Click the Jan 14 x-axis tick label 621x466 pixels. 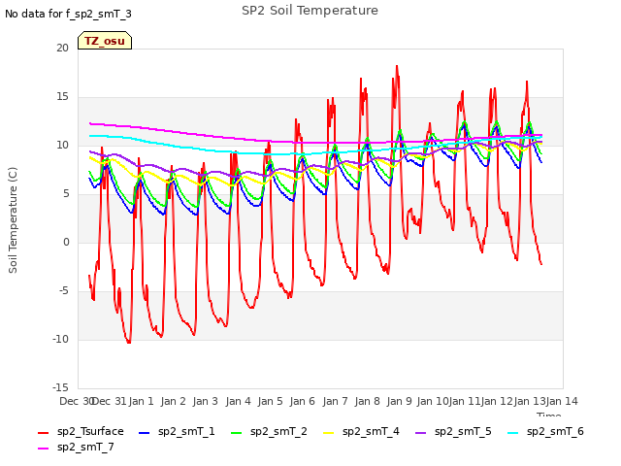[562, 401]
